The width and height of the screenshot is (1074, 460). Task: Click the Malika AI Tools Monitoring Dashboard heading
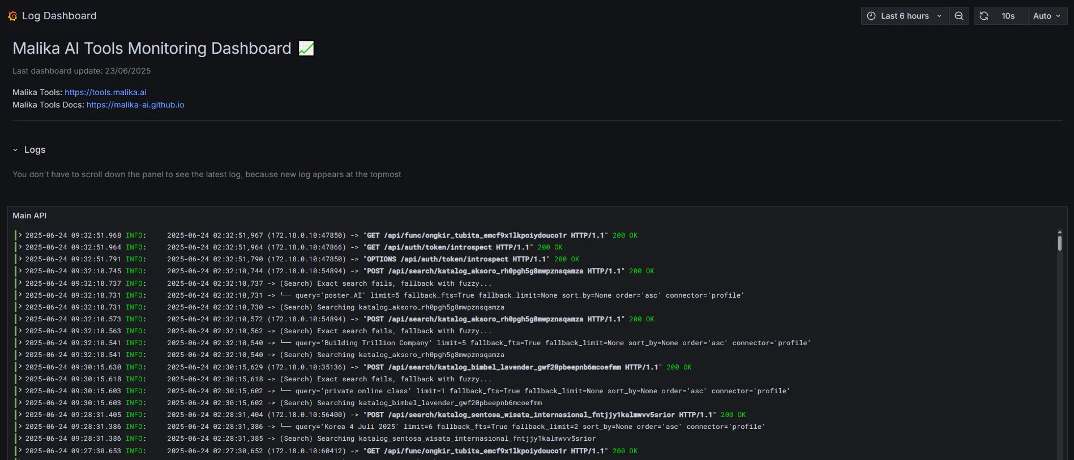[x=152, y=48]
